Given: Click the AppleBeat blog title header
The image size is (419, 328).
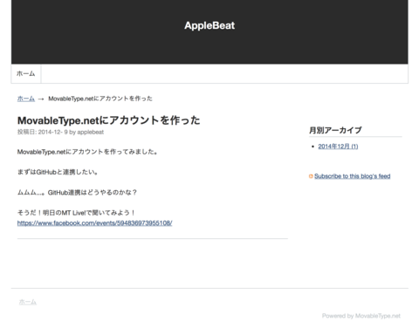Looking at the screenshot, I should point(209,25).
